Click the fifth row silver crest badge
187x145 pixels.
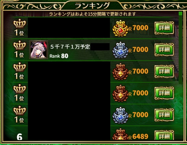click(x=120, y=115)
